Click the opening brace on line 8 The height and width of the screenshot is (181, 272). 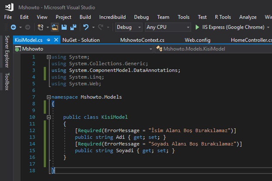(53, 104)
